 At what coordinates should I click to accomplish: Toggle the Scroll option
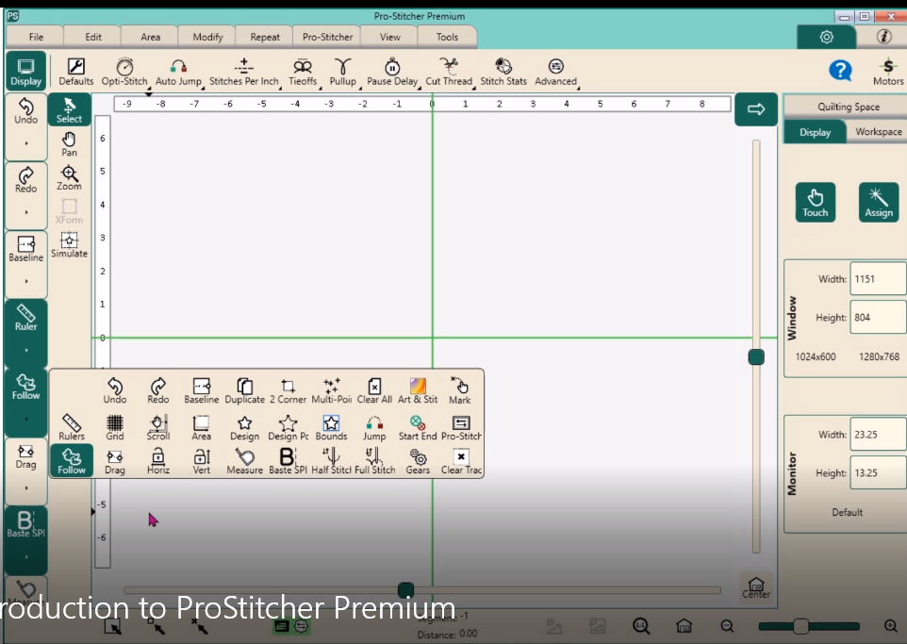157,427
